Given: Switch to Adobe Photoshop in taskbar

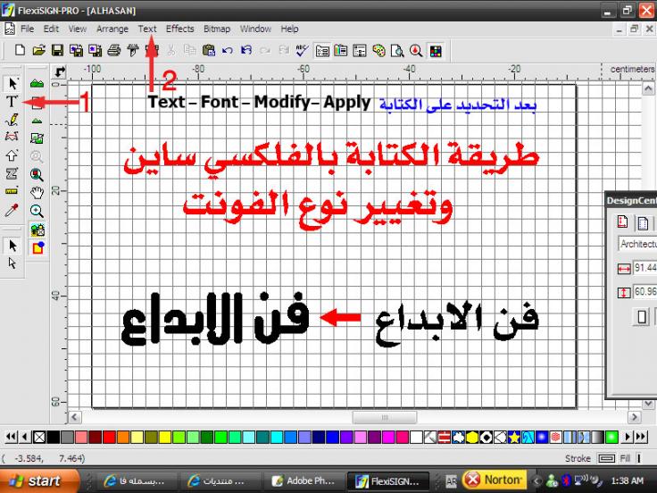Looking at the screenshot, I should point(302,480).
